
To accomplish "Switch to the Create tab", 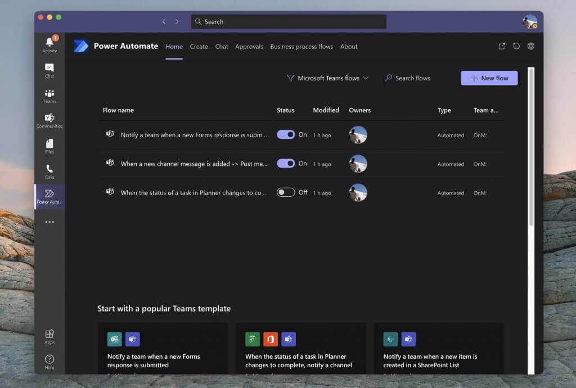I will (199, 47).
